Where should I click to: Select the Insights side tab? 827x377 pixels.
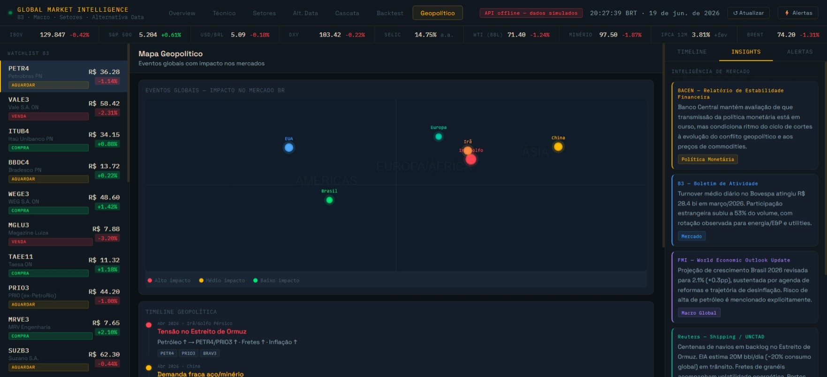746,52
